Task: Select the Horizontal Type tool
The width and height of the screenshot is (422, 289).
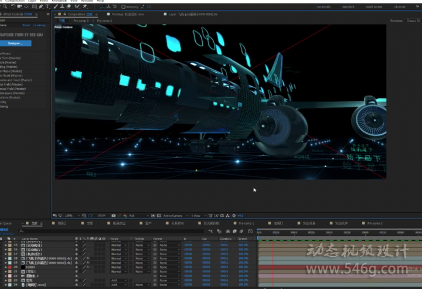Action: (x=47, y=6)
